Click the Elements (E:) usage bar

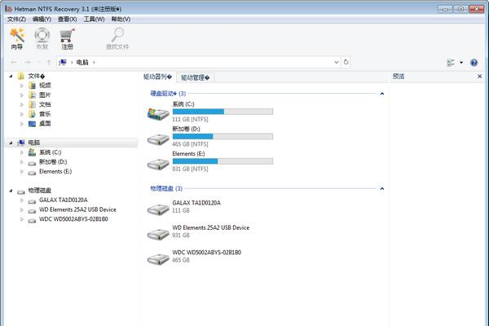click(222, 161)
